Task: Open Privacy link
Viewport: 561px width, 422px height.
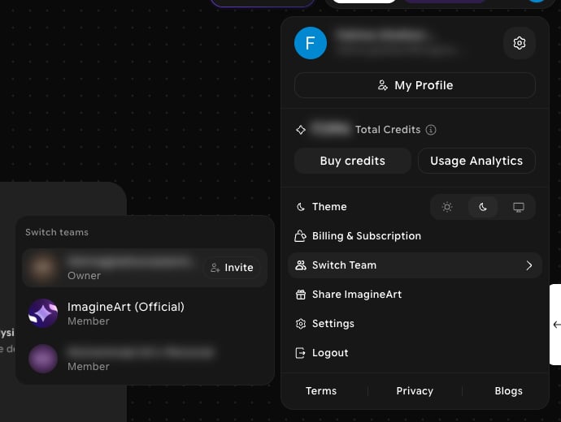Action: 415,391
